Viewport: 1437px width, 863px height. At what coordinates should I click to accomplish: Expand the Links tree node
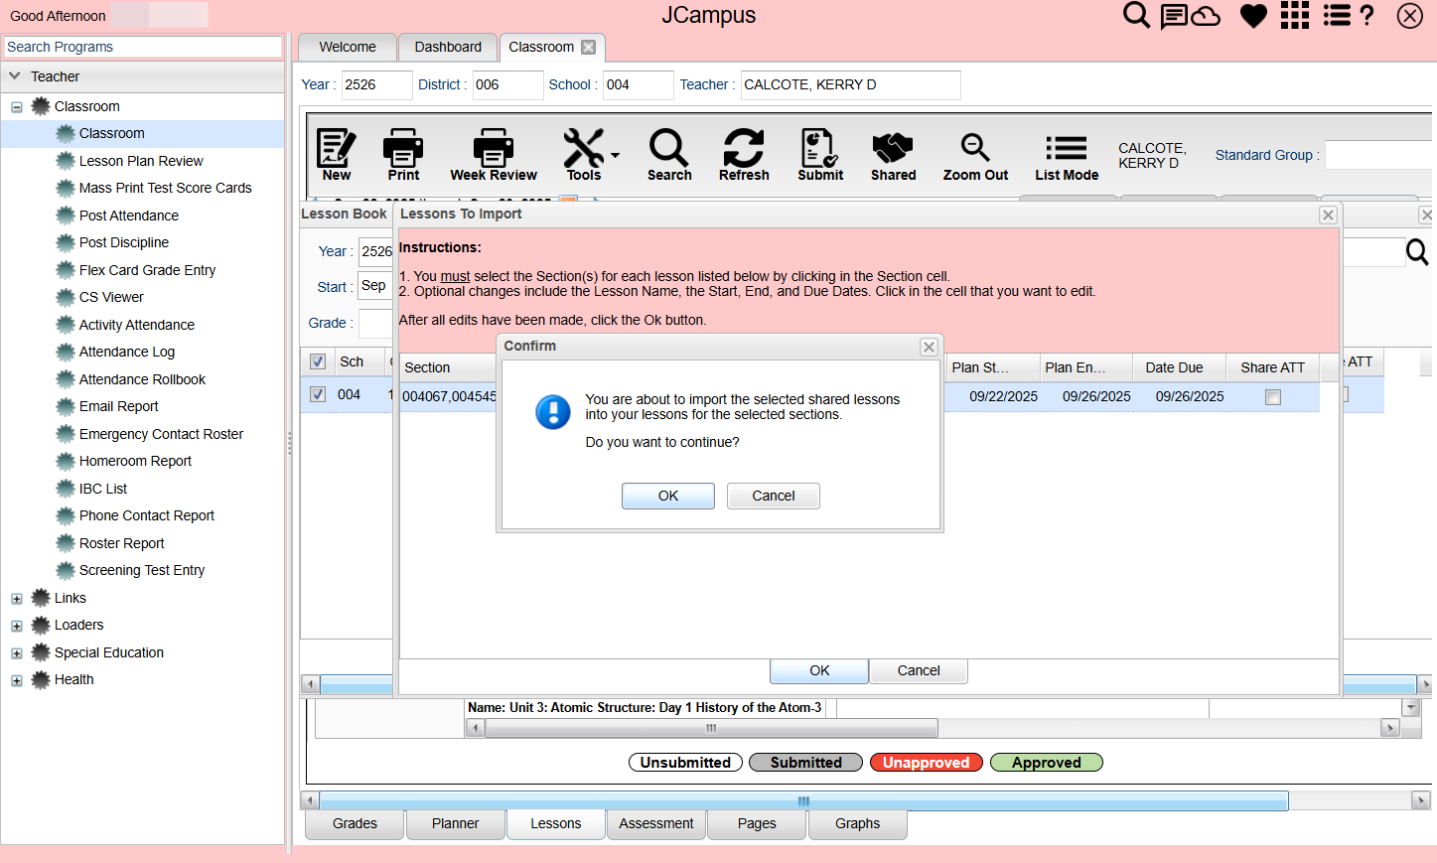tap(17, 599)
